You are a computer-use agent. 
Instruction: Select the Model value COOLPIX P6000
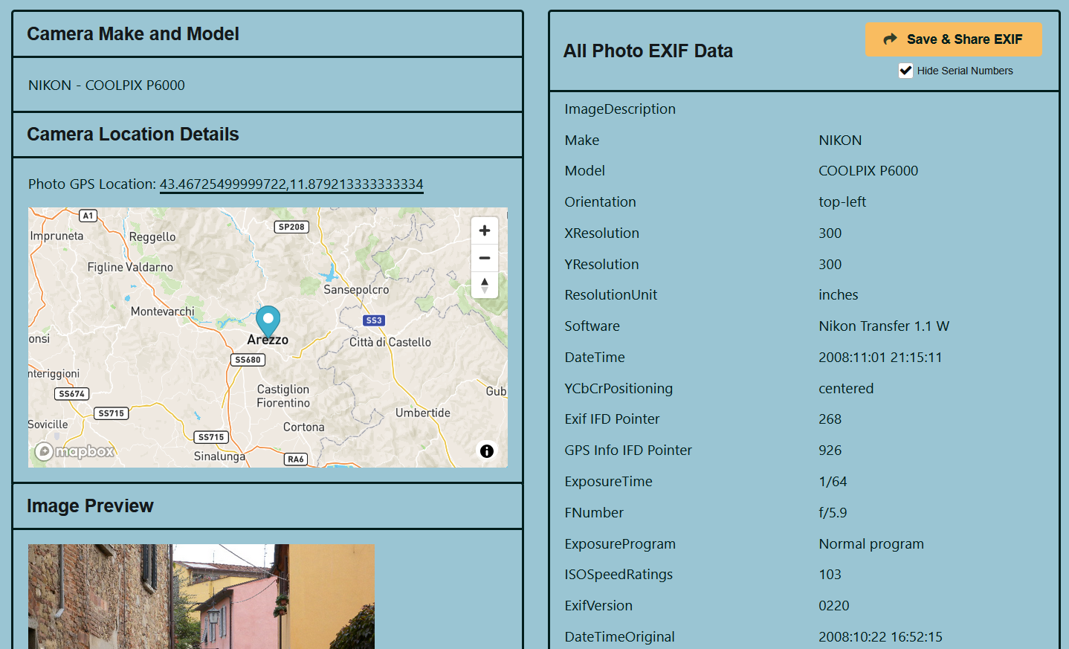point(868,171)
